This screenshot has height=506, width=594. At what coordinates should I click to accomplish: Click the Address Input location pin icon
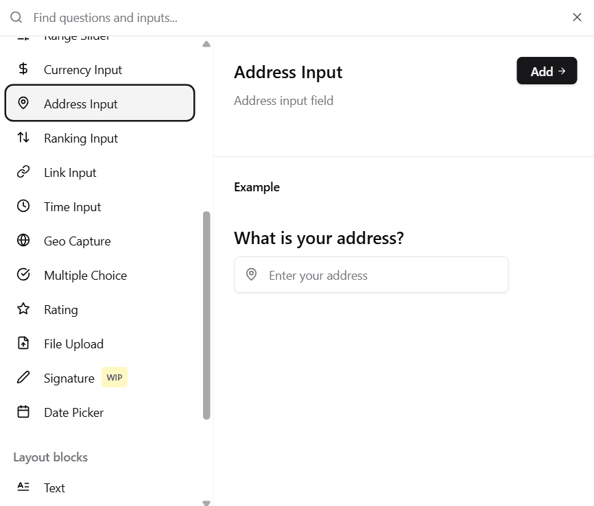coord(24,103)
